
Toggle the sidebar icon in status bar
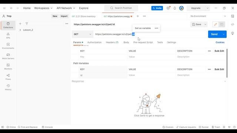point(3,127)
